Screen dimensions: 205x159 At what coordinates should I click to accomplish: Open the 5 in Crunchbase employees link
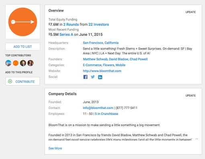[x=107, y=114]
